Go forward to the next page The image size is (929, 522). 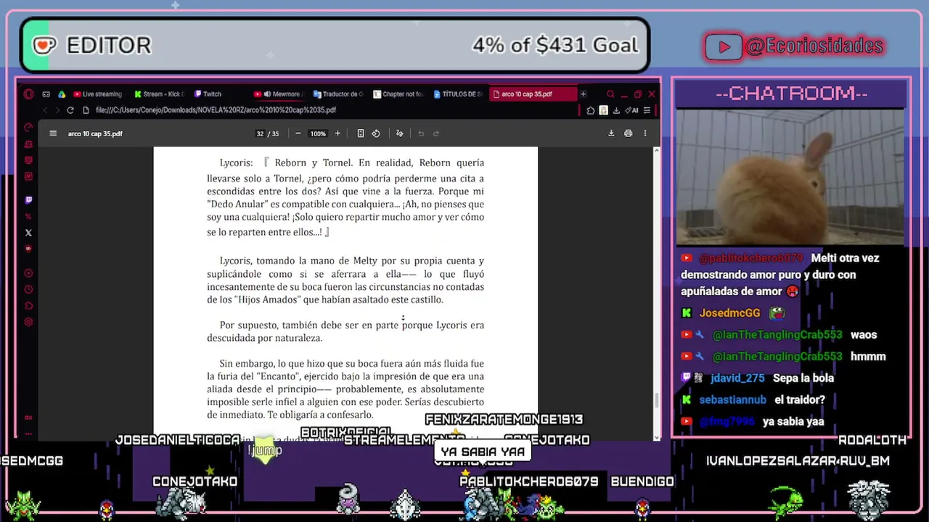(57, 110)
